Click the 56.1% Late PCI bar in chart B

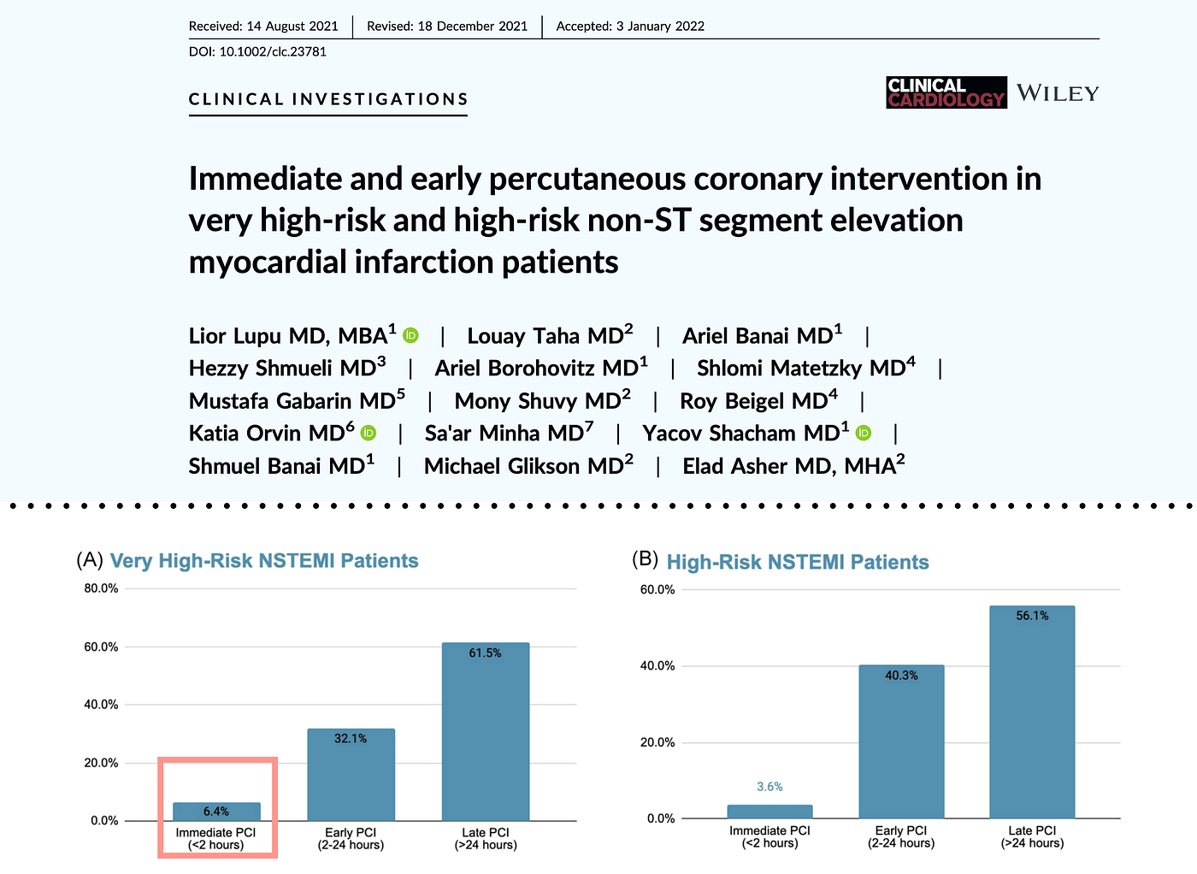pyautogui.click(x=1032, y=712)
